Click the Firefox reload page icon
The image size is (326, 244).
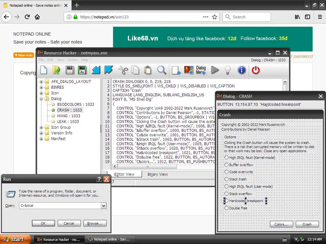(x=27, y=17)
